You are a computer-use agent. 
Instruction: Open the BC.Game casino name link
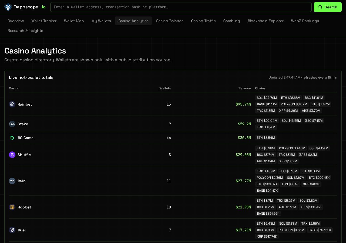tap(25, 138)
